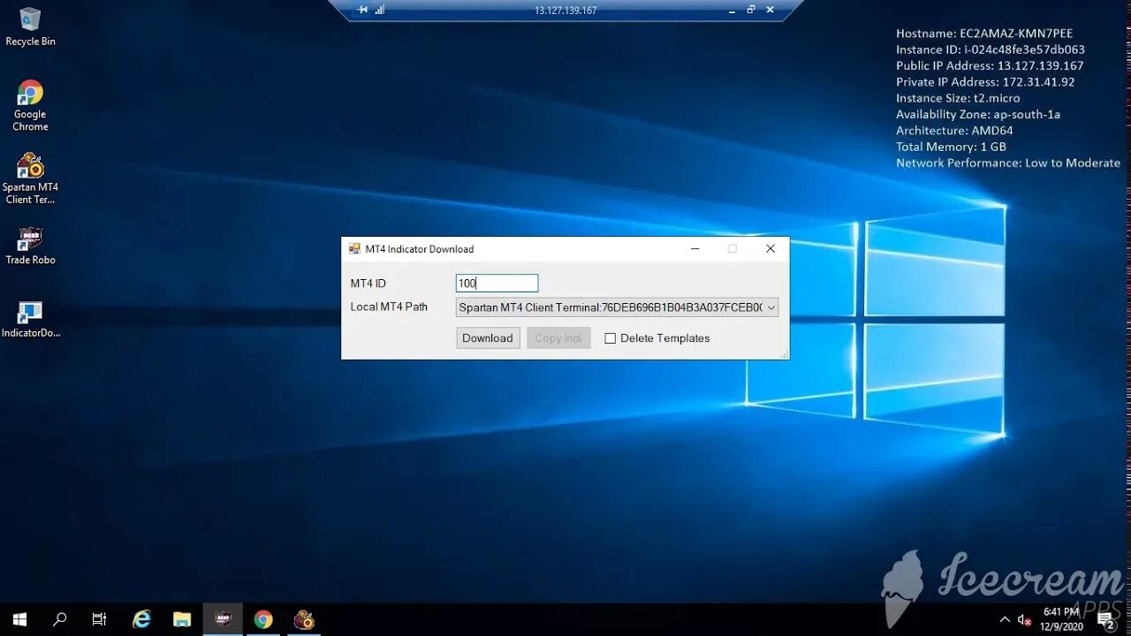The height and width of the screenshot is (636, 1131).
Task: Launch Google Chrome from the desktop shortcut
Action: [30, 106]
